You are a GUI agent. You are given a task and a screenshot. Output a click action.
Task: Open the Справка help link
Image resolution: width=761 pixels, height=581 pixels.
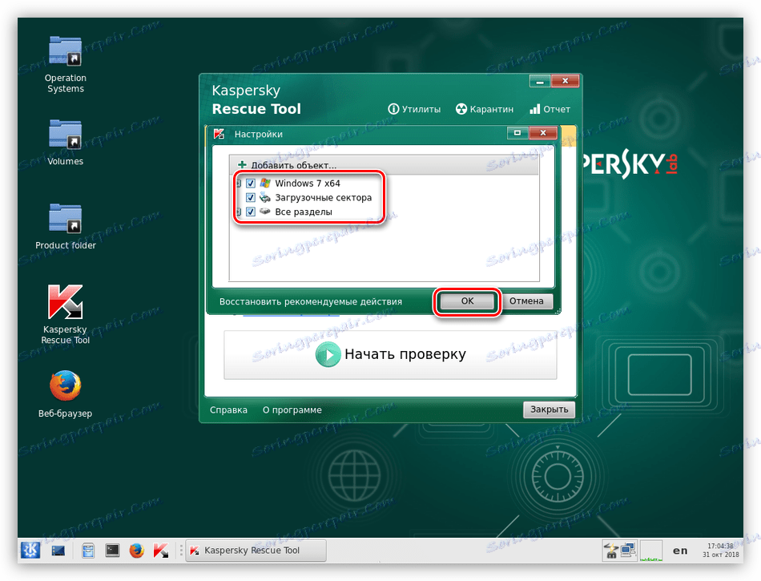pyautogui.click(x=228, y=410)
